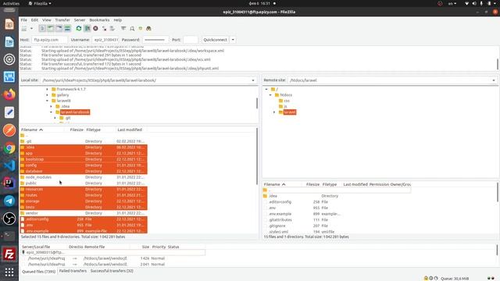Sort local files by Last modified column
This screenshot has width=500, height=281.
[x=131, y=130]
